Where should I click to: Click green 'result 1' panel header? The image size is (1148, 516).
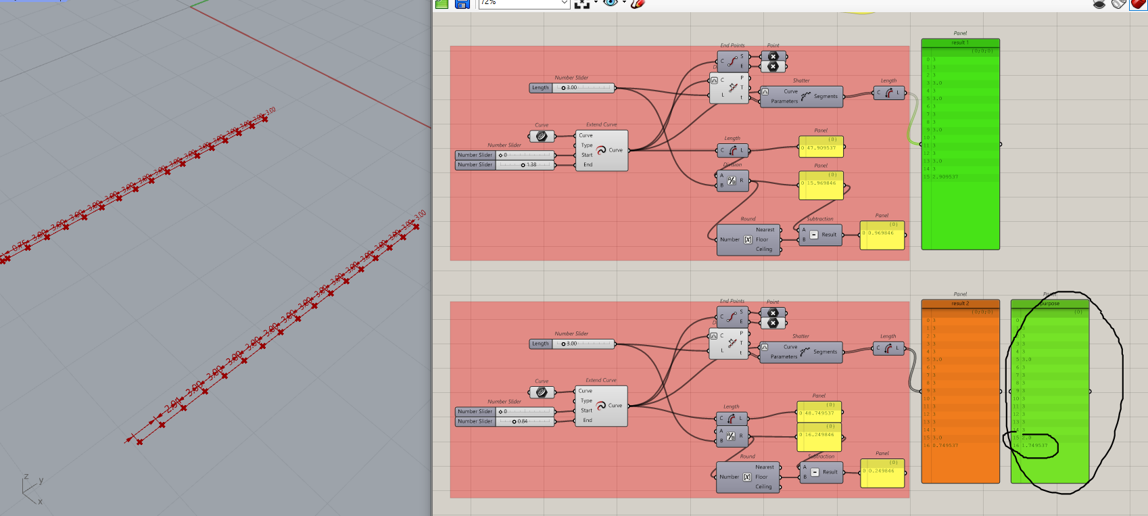click(x=960, y=43)
